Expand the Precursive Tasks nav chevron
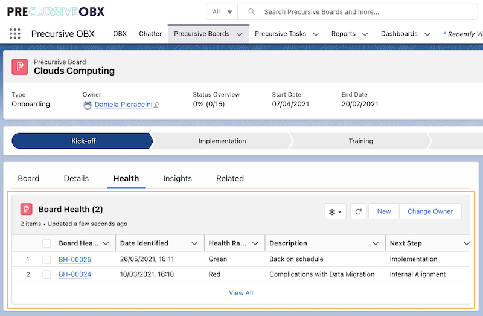The height and width of the screenshot is (316, 483). (316, 34)
